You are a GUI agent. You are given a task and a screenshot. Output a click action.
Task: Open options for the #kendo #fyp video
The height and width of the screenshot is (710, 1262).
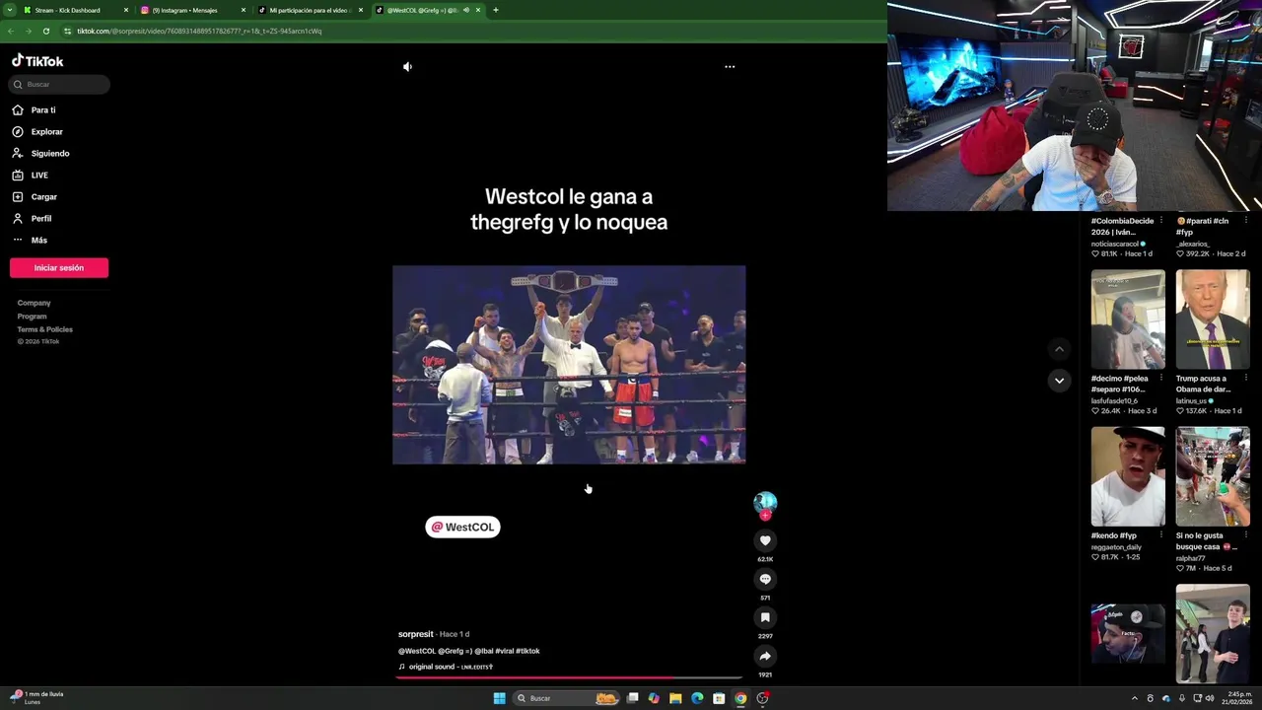[x=1160, y=535]
